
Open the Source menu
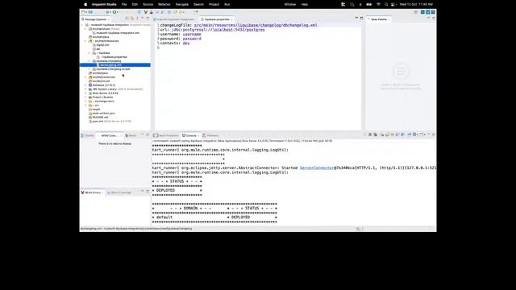click(x=148, y=5)
